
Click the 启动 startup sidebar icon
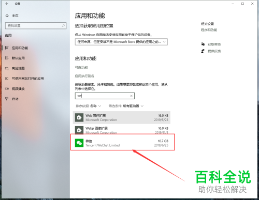tap(7, 99)
